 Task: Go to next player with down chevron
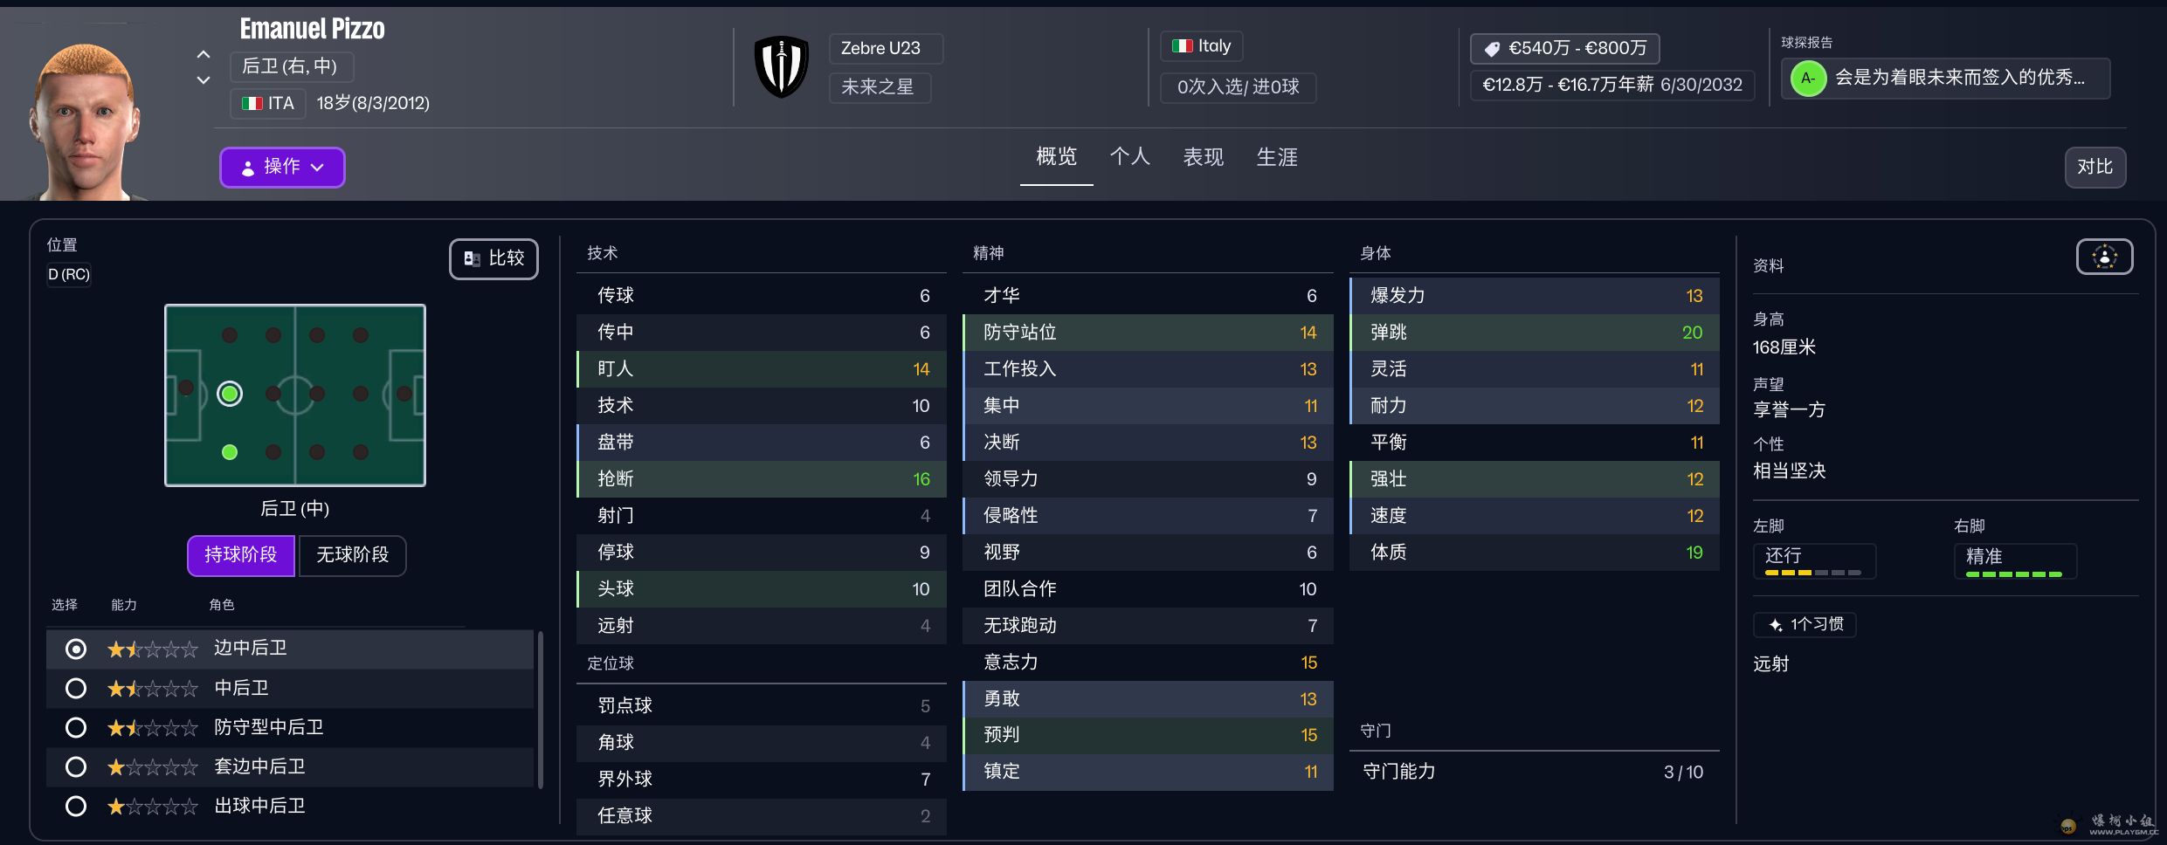click(x=204, y=80)
